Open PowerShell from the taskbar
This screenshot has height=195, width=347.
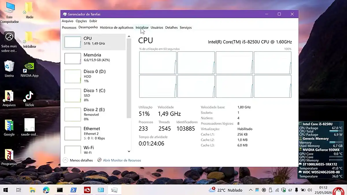(73, 190)
